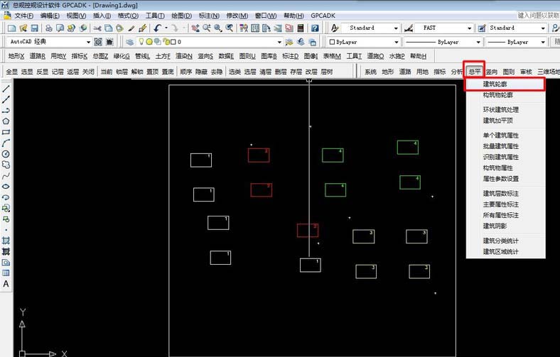This screenshot has width=560, height=357.
Task: Open the Layer Properties Manager icon
Action: (129, 42)
